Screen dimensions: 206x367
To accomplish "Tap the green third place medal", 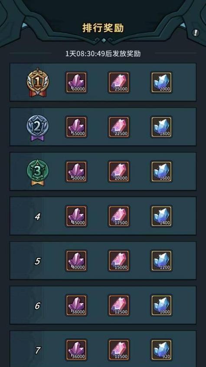I will click(37, 172).
